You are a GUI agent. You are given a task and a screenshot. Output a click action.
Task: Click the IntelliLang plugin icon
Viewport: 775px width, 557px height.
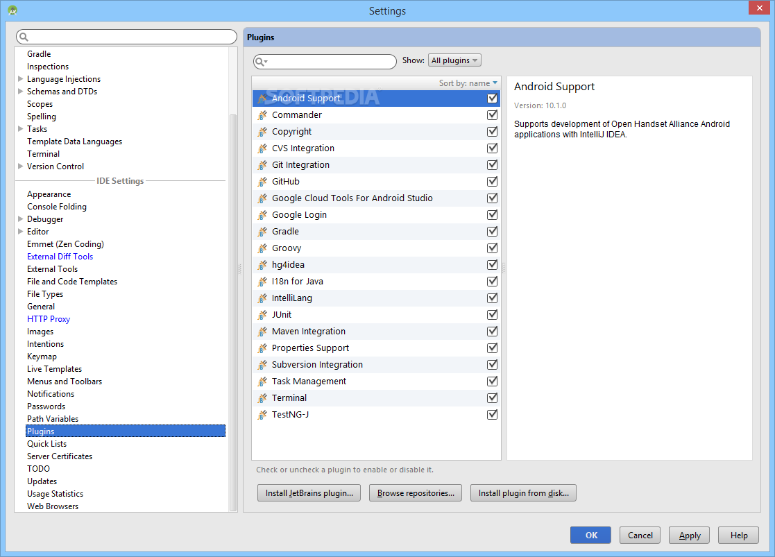[x=262, y=298]
